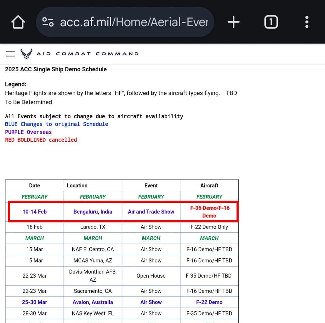This screenshot has width=325, height=323.
Task: Open site info icon in address bar
Action: pos(48,22)
